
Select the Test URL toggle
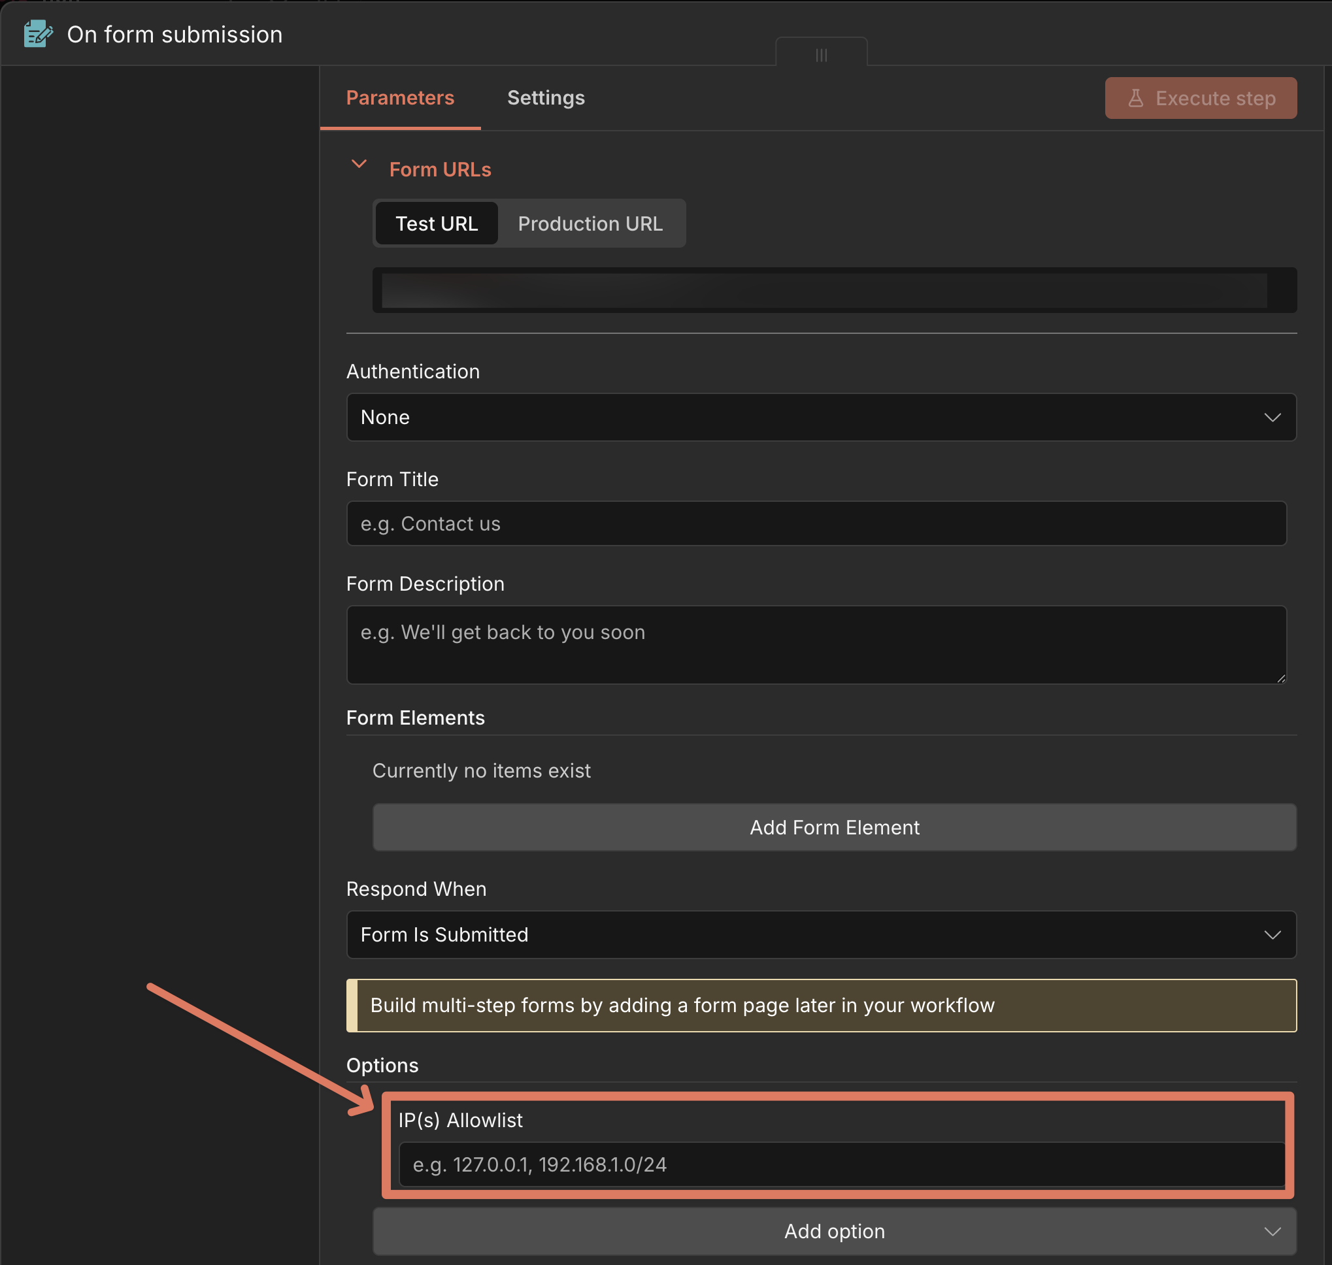pos(437,223)
